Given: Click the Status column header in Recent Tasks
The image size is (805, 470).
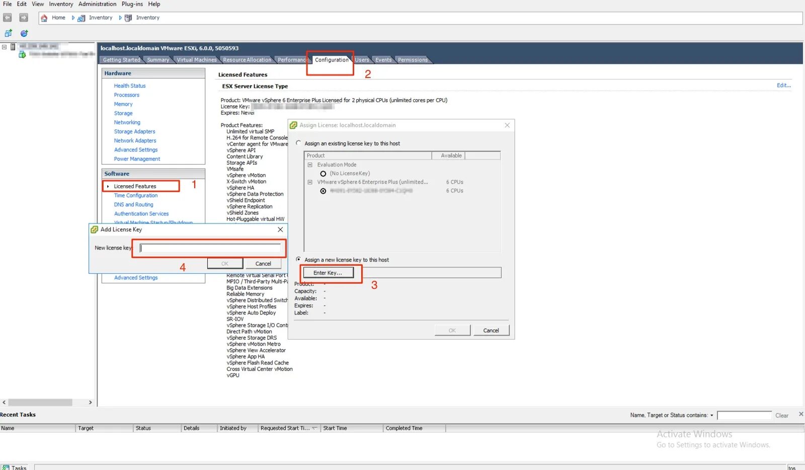Looking at the screenshot, I should [157, 428].
